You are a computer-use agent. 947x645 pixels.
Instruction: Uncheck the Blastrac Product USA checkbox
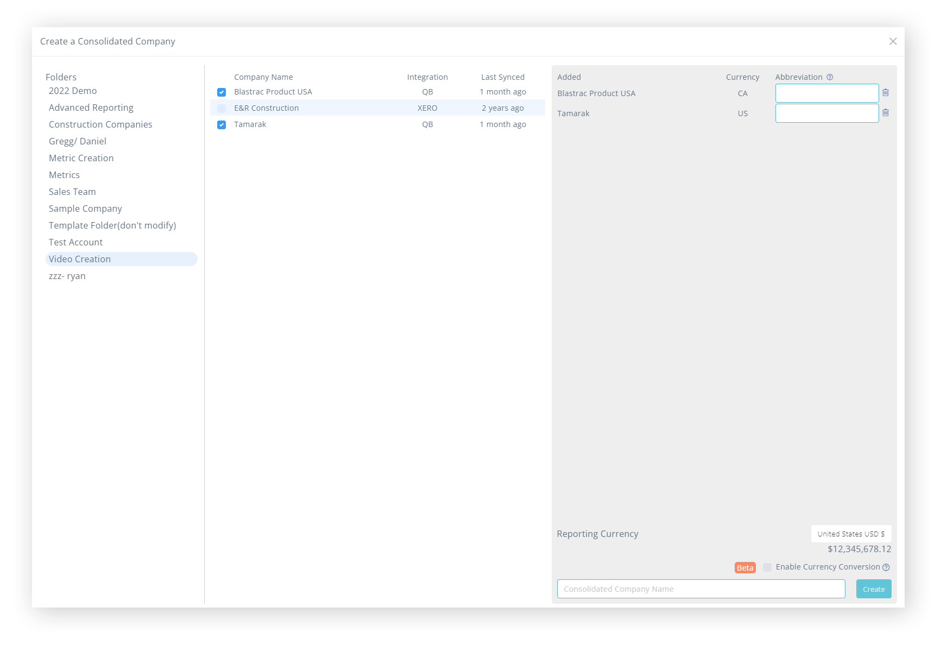[222, 92]
